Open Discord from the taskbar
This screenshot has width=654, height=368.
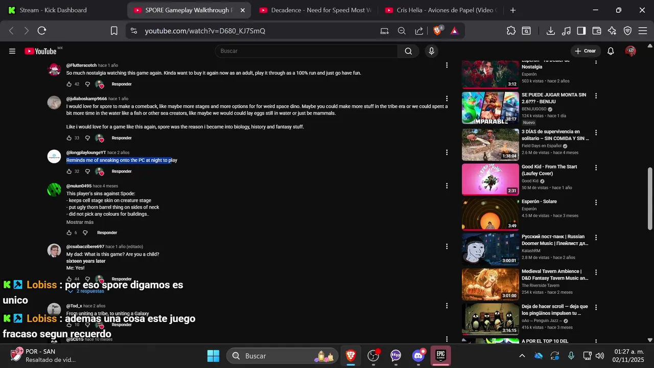coord(418,355)
